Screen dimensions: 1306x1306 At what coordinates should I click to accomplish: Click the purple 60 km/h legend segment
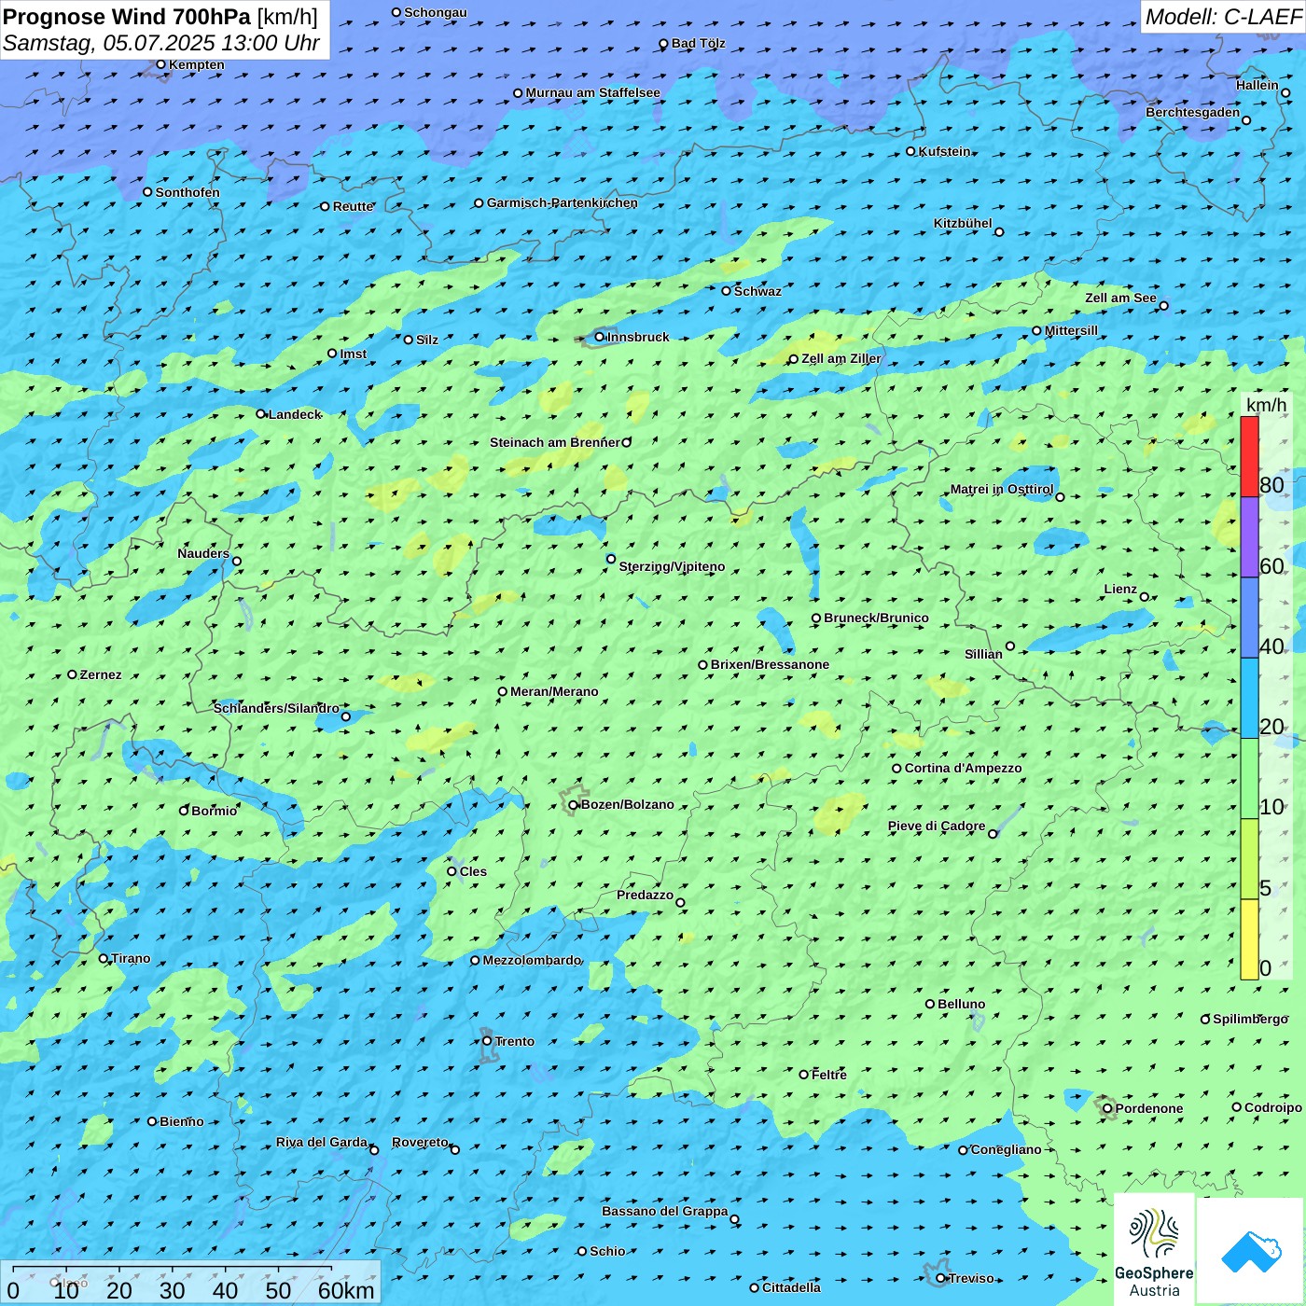click(x=1249, y=537)
